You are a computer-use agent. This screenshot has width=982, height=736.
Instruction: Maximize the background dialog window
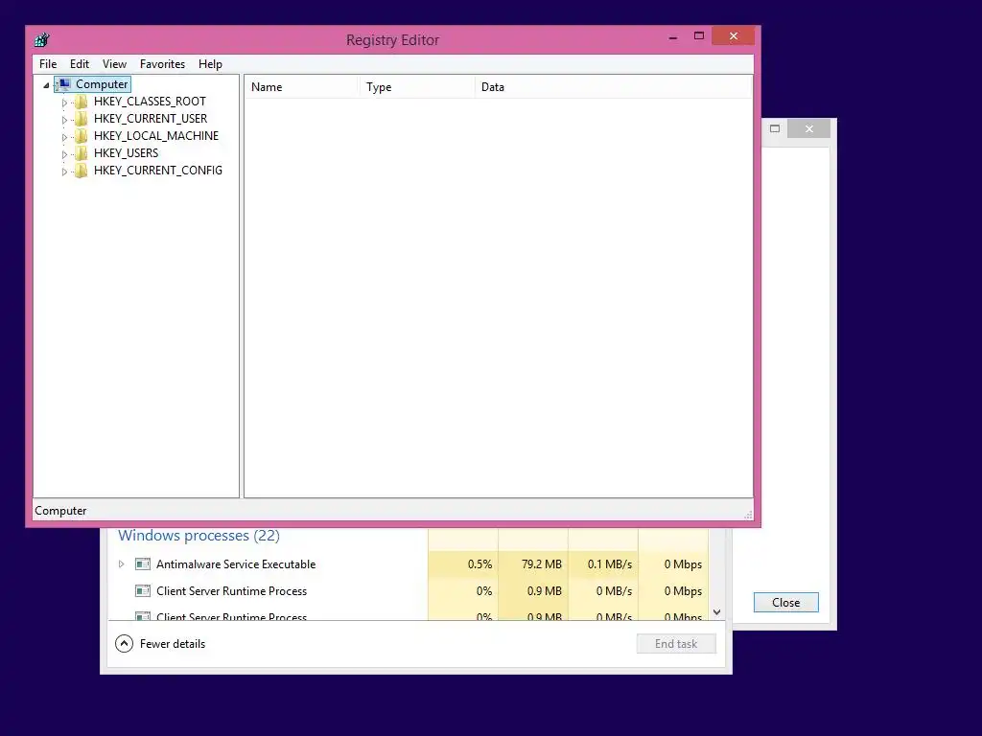[775, 129]
